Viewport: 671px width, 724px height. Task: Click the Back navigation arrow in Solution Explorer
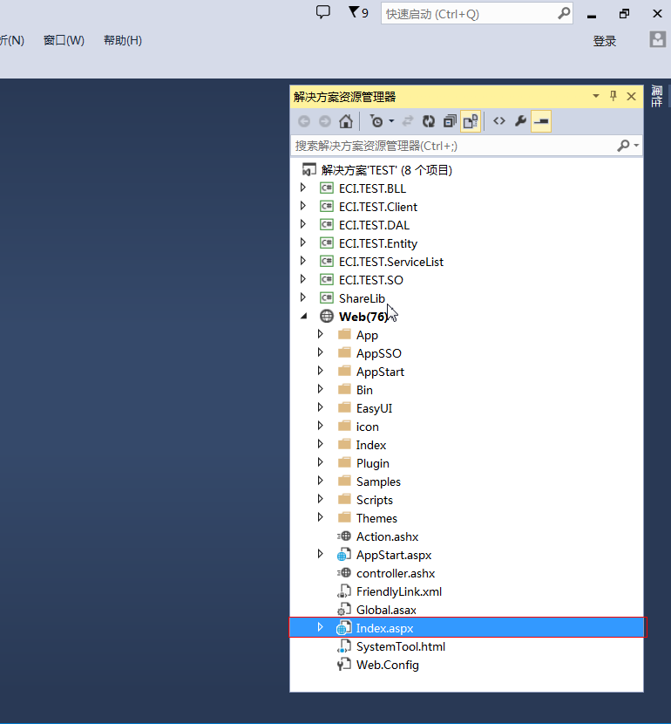coord(304,121)
